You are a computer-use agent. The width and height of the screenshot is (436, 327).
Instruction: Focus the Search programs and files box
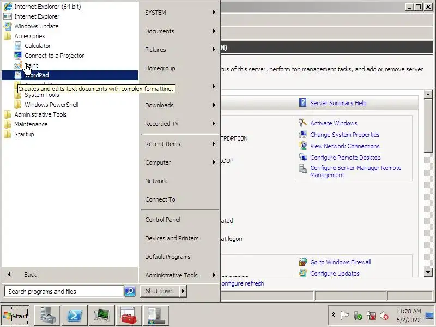point(64,292)
